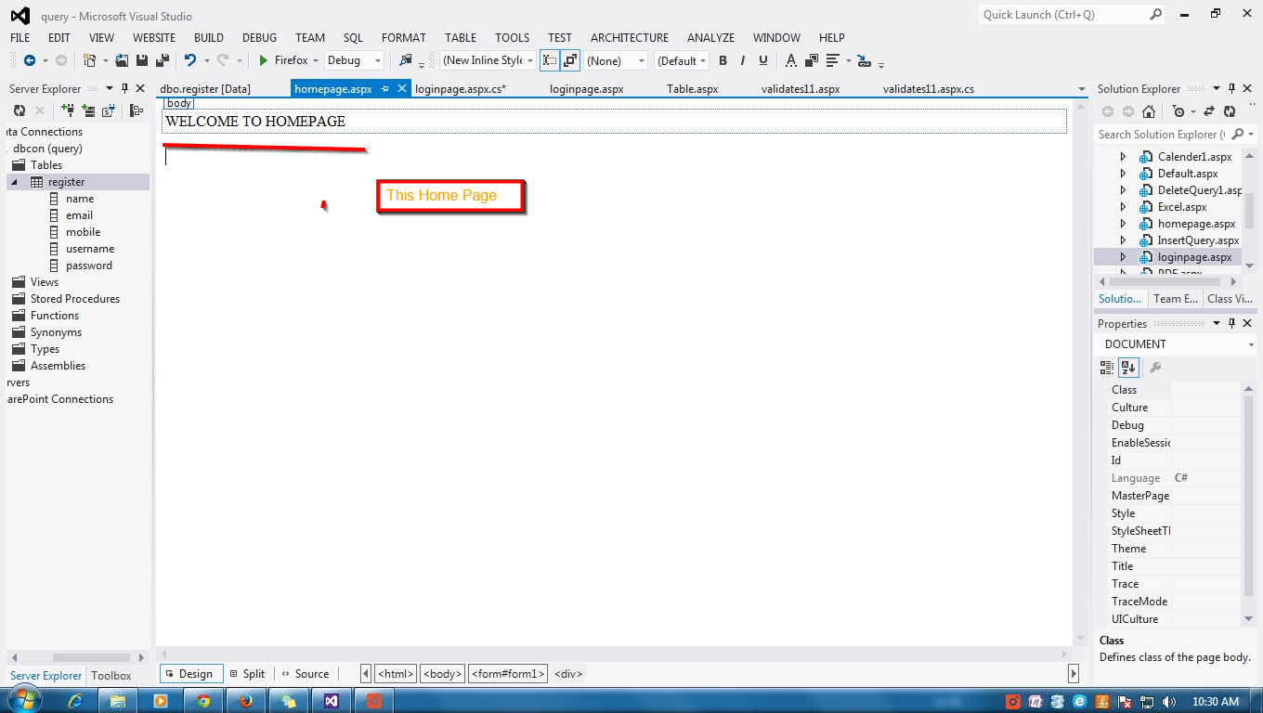Open the WEBSITE menu
The height and width of the screenshot is (713, 1263).
[x=154, y=37]
